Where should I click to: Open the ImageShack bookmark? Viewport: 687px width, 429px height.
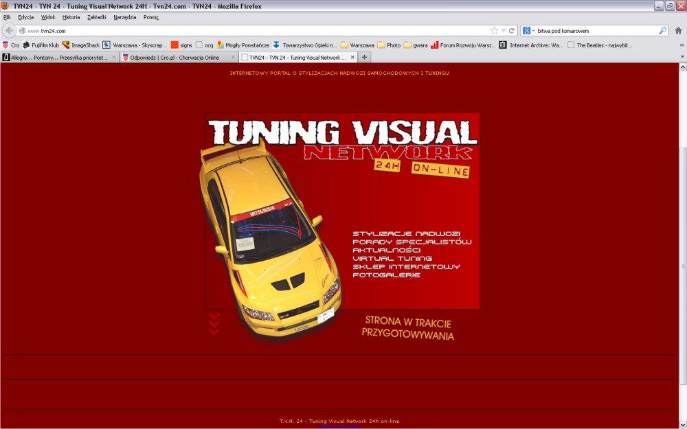(81, 45)
